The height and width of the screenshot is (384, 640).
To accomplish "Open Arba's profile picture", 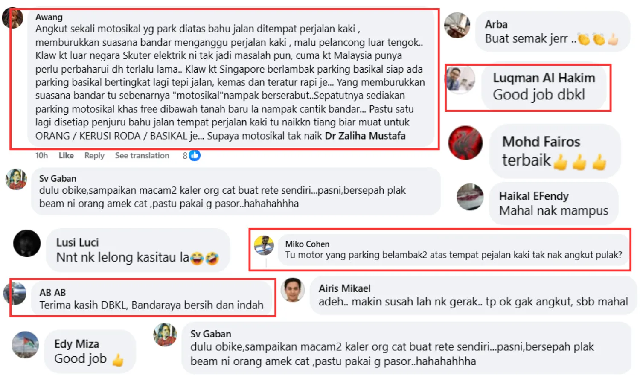I will (x=457, y=25).
